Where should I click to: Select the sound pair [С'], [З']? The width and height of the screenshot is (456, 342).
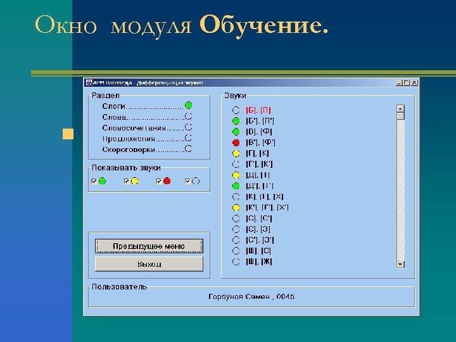point(260,240)
